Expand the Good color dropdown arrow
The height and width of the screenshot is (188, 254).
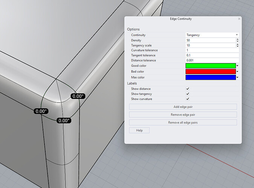pos(237,66)
